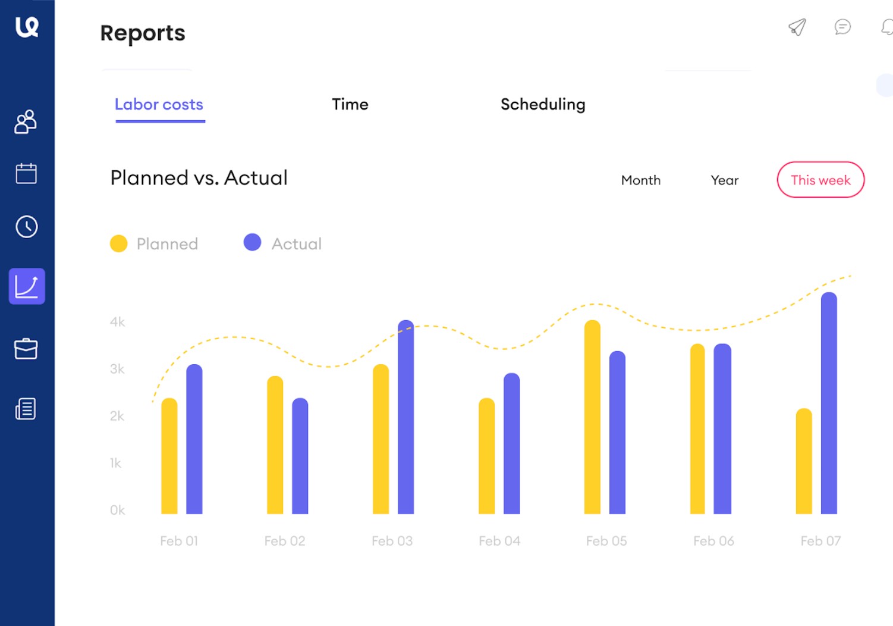Click the app logo in sidebar
This screenshot has width=893, height=626.
point(27,27)
